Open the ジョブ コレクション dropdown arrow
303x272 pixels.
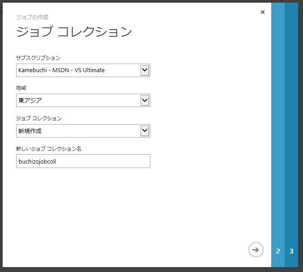tap(144, 131)
